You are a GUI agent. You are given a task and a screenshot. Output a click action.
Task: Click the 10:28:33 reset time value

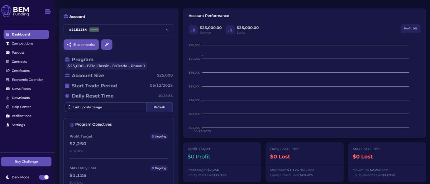click(x=166, y=96)
